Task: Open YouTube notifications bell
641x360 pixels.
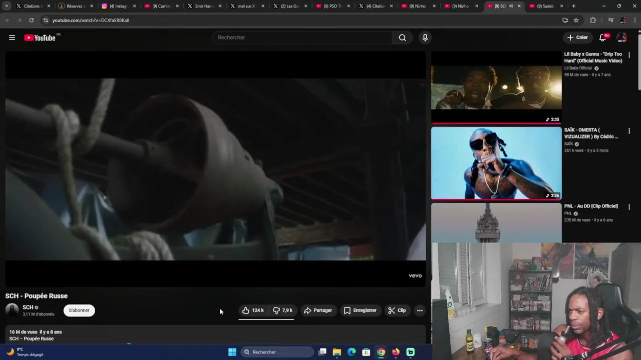Action: [x=603, y=37]
